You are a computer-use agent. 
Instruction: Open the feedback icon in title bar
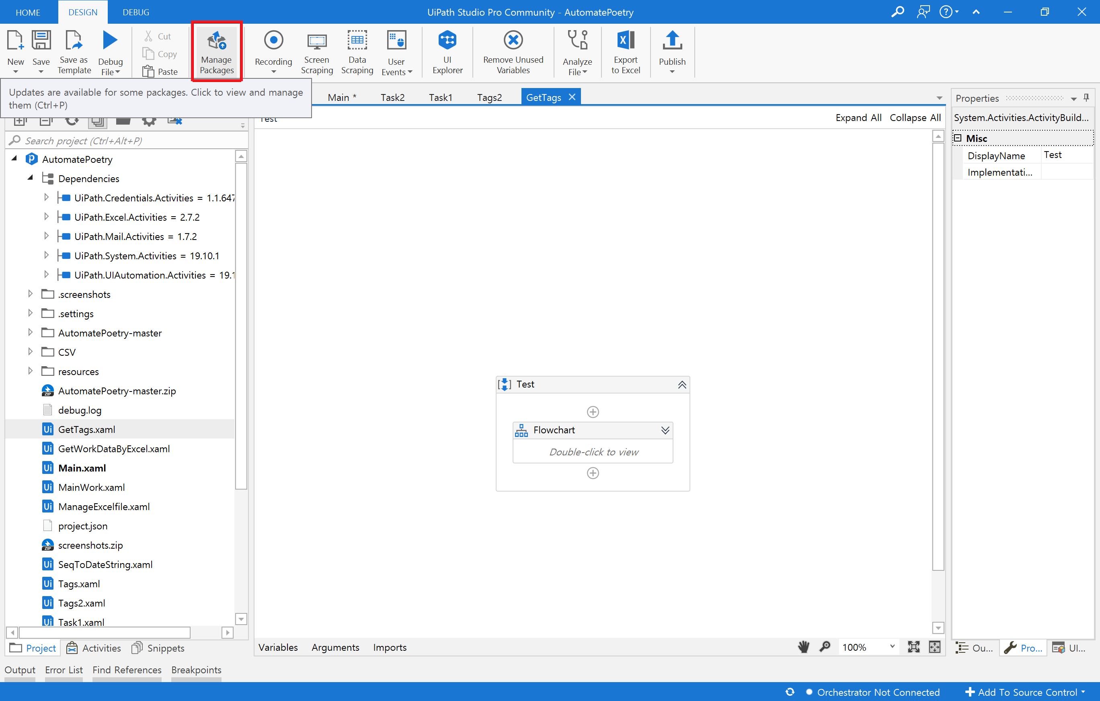923,12
